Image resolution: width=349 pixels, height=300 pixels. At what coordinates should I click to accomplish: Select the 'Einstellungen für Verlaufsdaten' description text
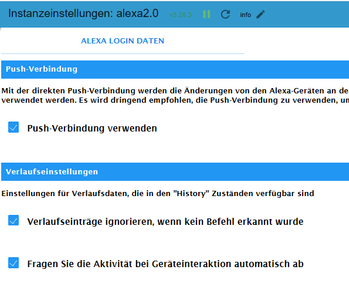158,193
